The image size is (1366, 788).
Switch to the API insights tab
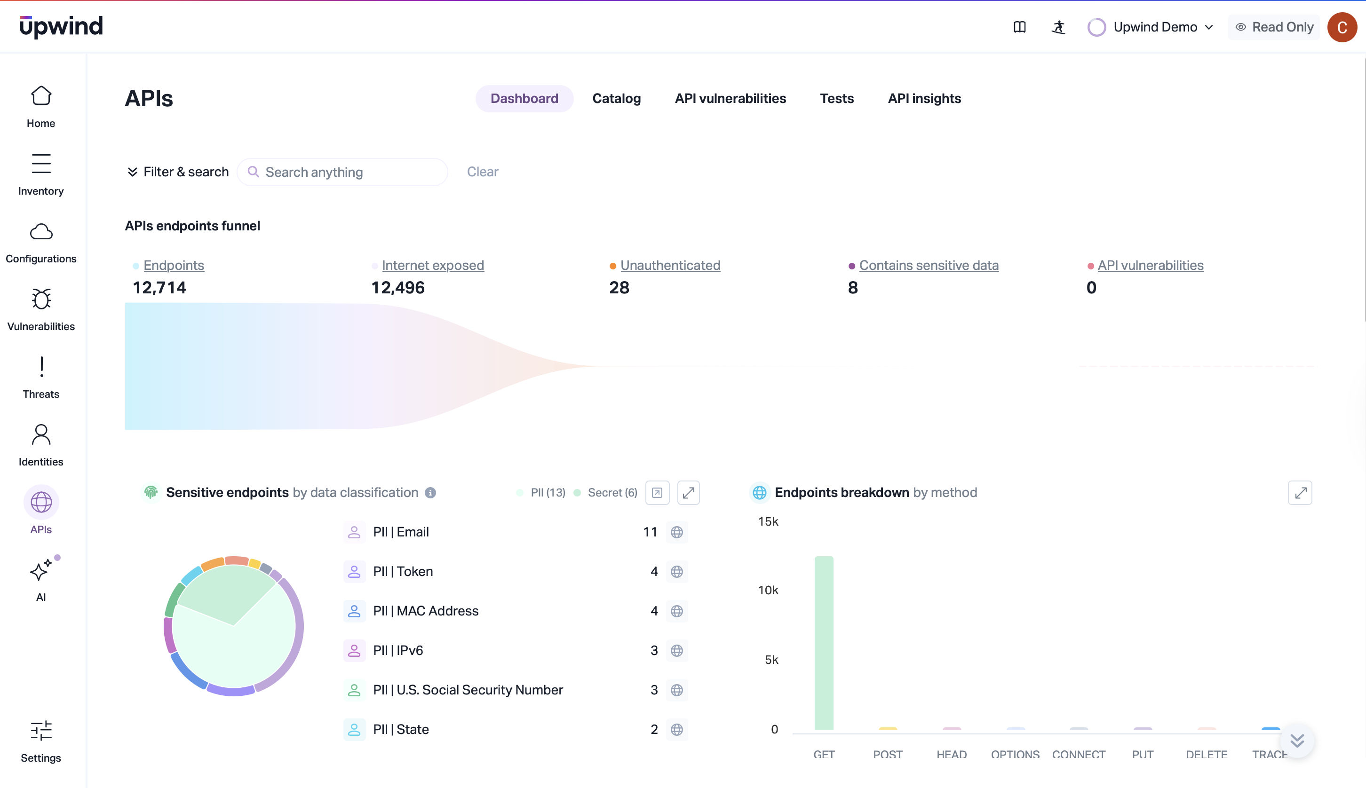924,99
